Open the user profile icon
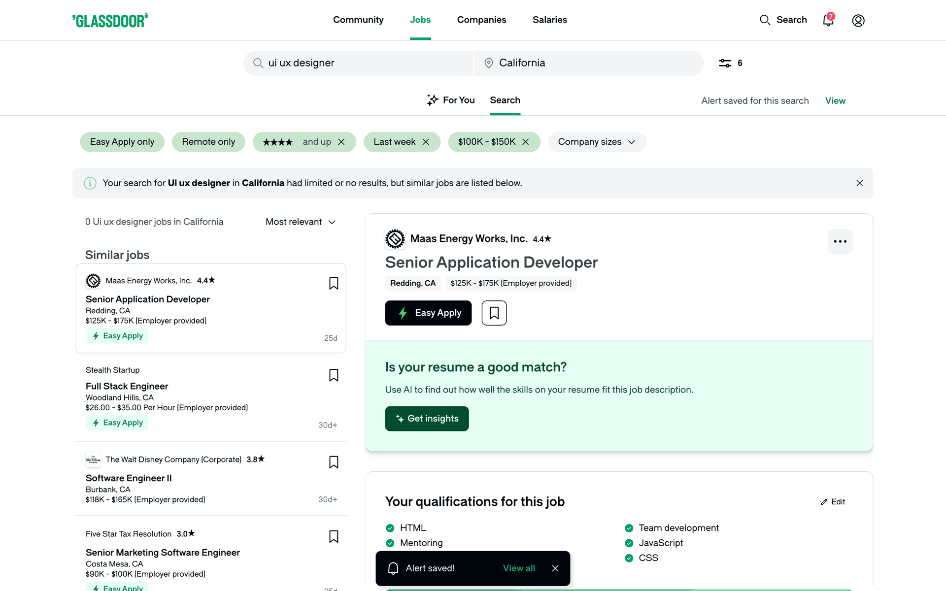 click(858, 20)
